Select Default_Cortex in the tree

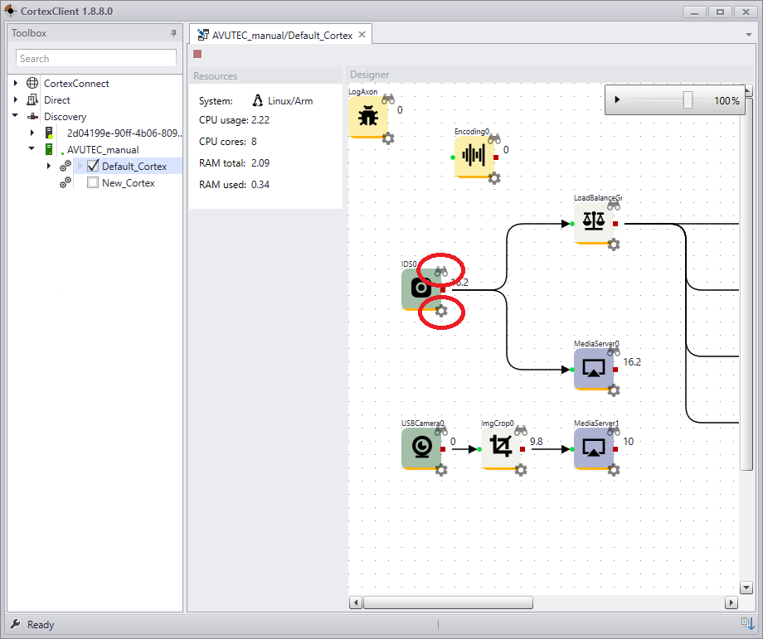(134, 167)
